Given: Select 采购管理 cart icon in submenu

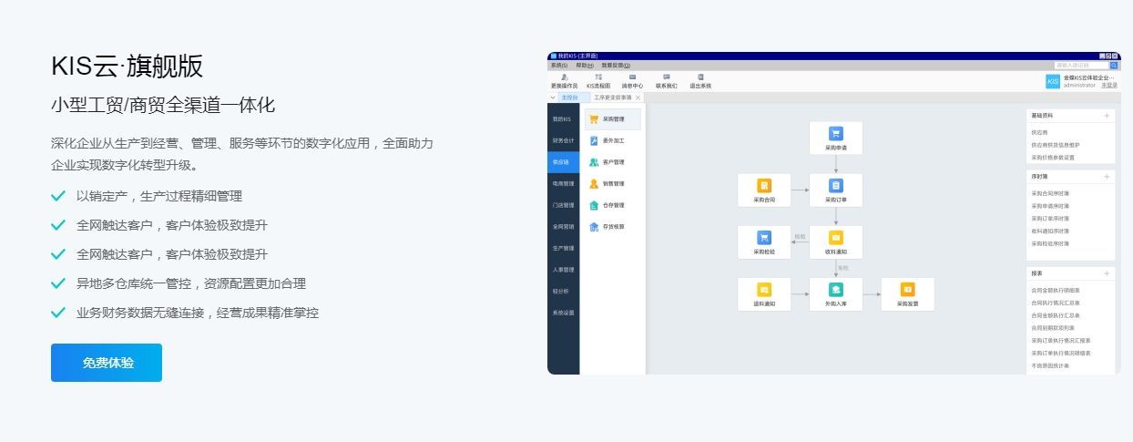Looking at the screenshot, I should click(x=594, y=118).
